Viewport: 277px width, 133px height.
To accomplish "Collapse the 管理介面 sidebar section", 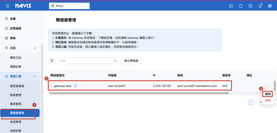I will click(x=35, y=77).
